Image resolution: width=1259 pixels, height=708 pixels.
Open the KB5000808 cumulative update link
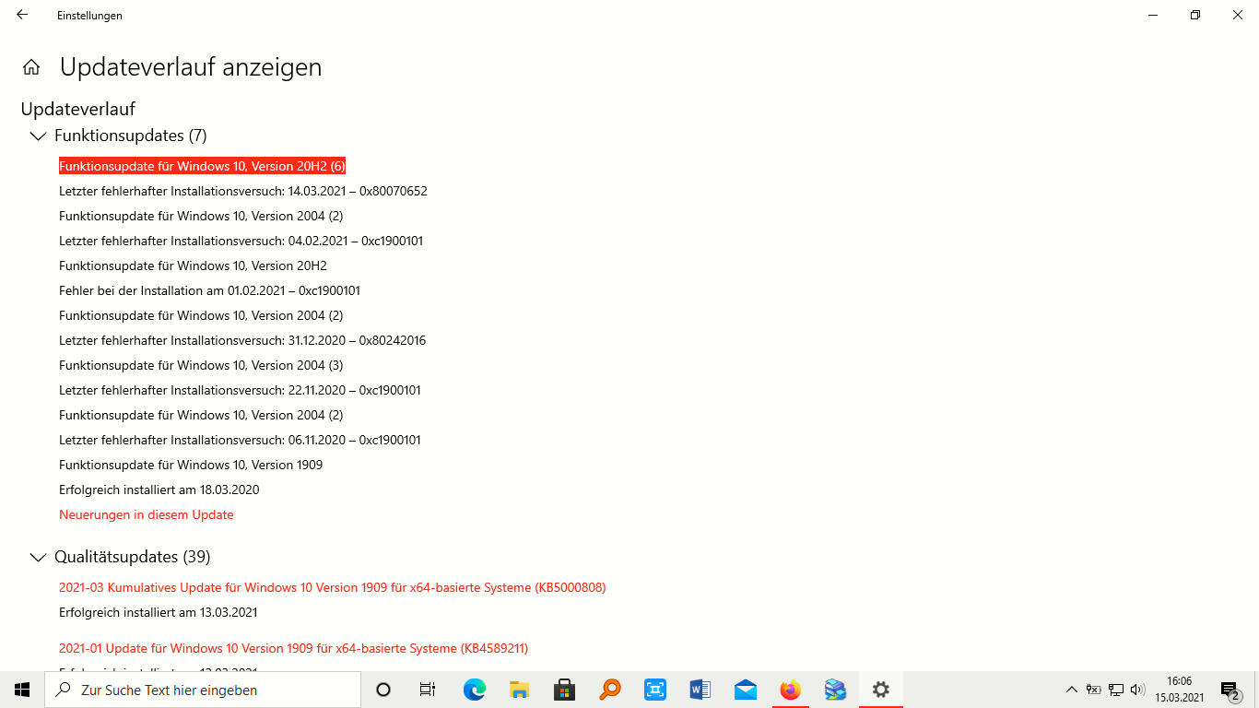tap(333, 587)
